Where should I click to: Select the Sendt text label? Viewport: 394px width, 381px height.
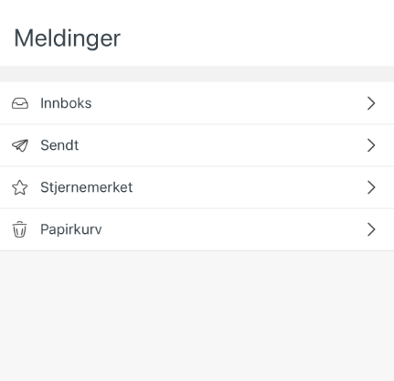point(59,145)
